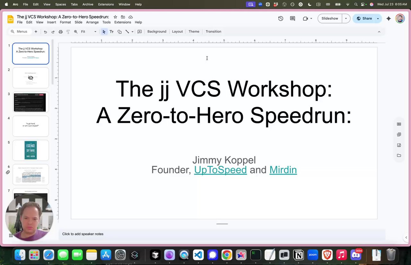Select slide 5 book cover thumbnail
Image resolution: width=411 pixels, height=265 pixels.
point(31,150)
